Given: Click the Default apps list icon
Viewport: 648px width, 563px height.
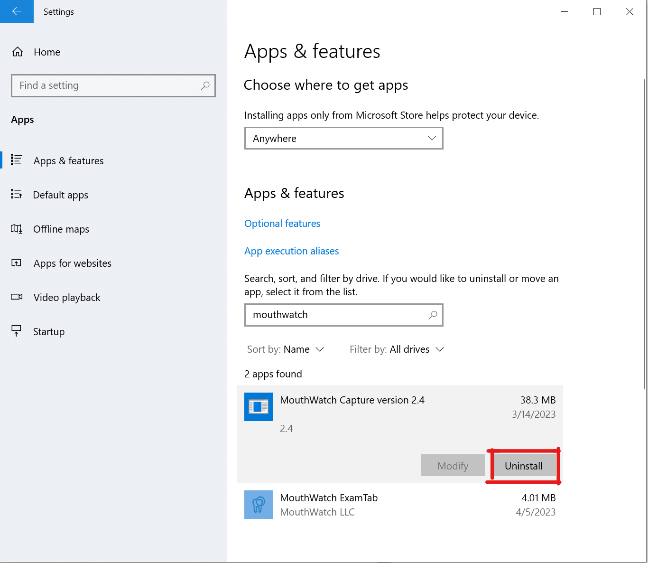Looking at the screenshot, I should pyautogui.click(x=17, y=194).
